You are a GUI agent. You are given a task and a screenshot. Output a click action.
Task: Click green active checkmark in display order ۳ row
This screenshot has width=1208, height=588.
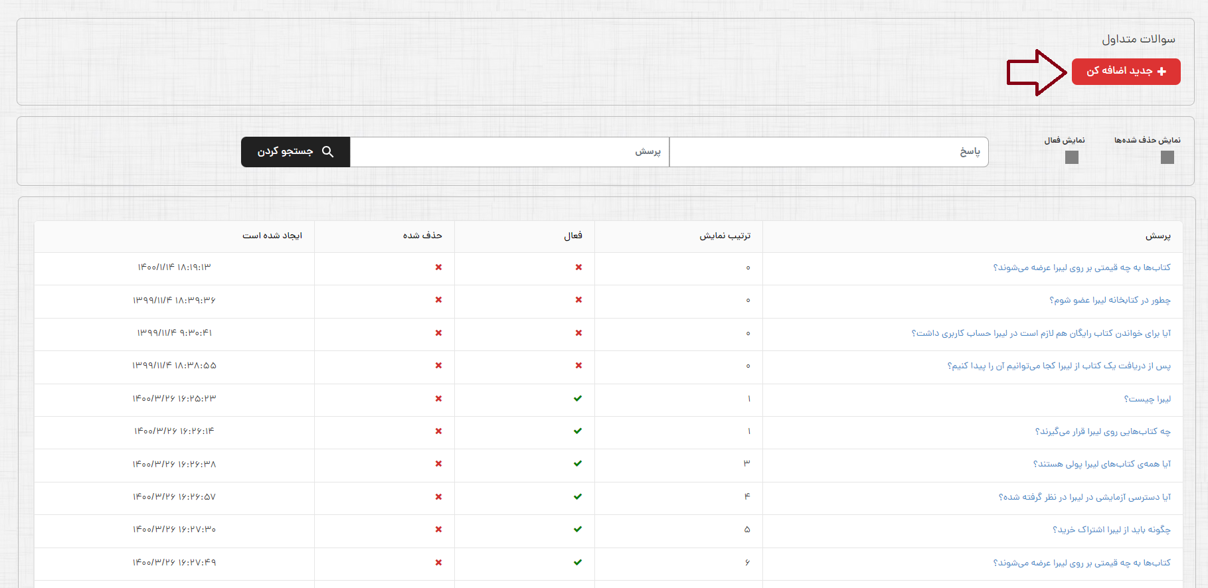coord(578,464)
